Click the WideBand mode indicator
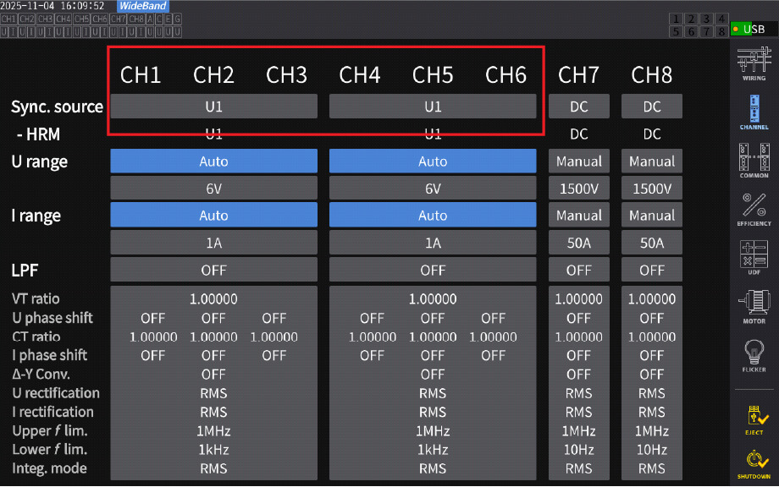Screen dimensions: 779x487 point(143,6)
